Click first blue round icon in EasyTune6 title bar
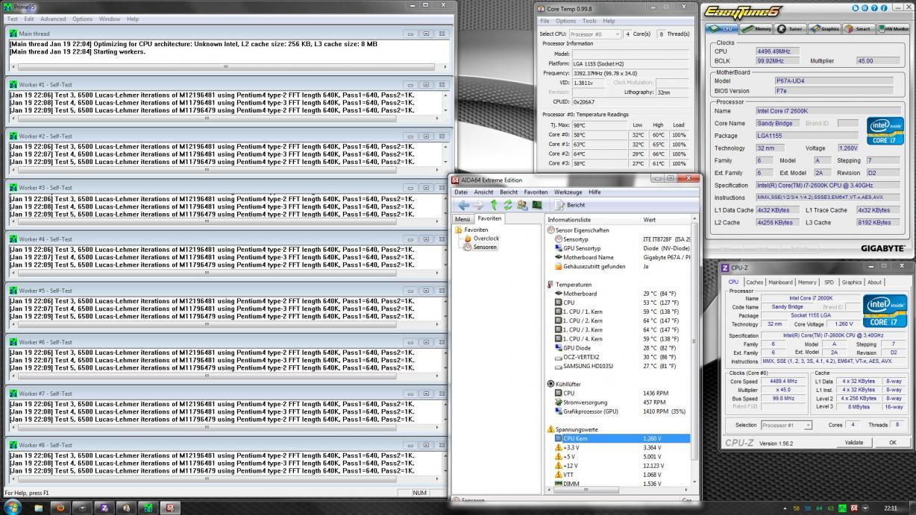 pyautogui.click(x=856, y=7)
